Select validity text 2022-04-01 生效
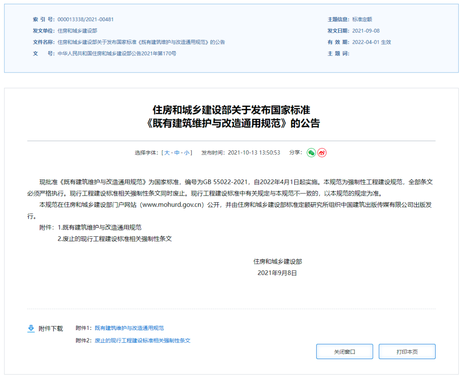Screen dimensions: 464x378 point(371,42)
